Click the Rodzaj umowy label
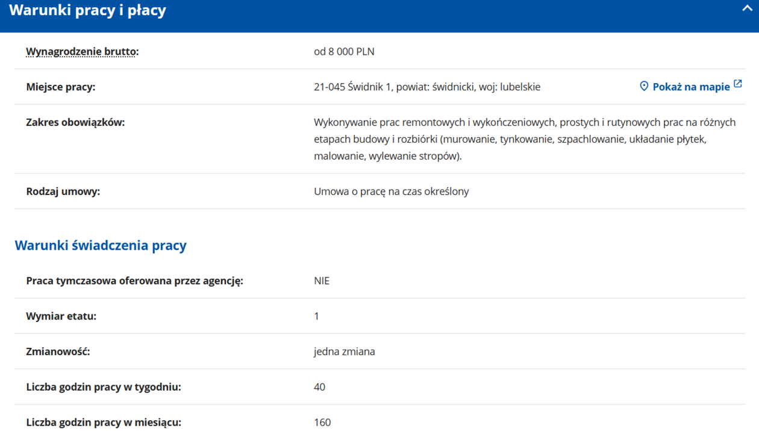 pos(63,191)
